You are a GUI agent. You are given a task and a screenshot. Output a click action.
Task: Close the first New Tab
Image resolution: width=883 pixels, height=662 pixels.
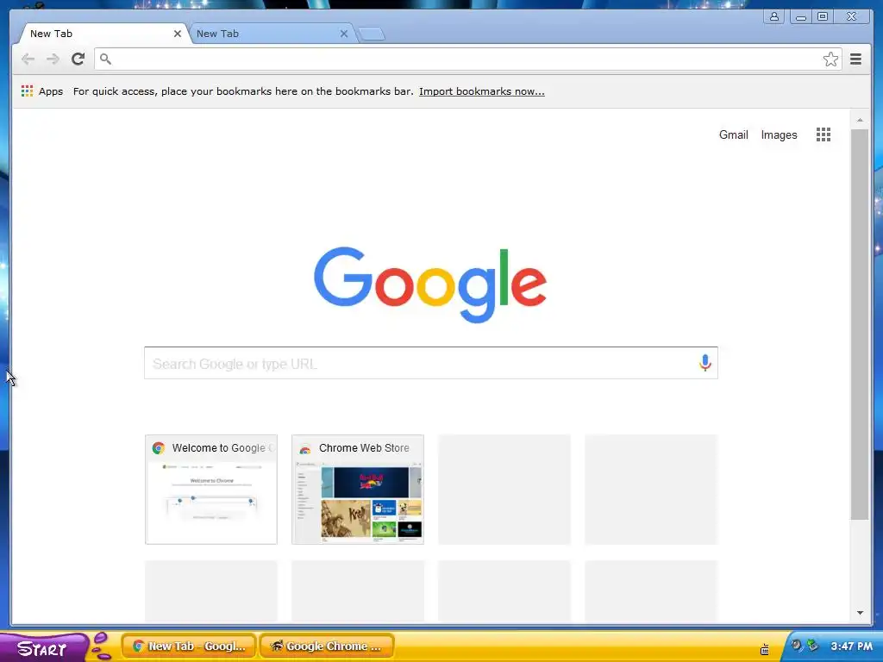click(x=178, y=34)
